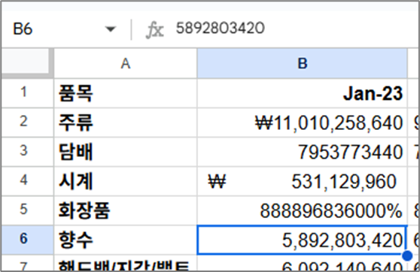Select the cell labeled 주류

[126, 122]
